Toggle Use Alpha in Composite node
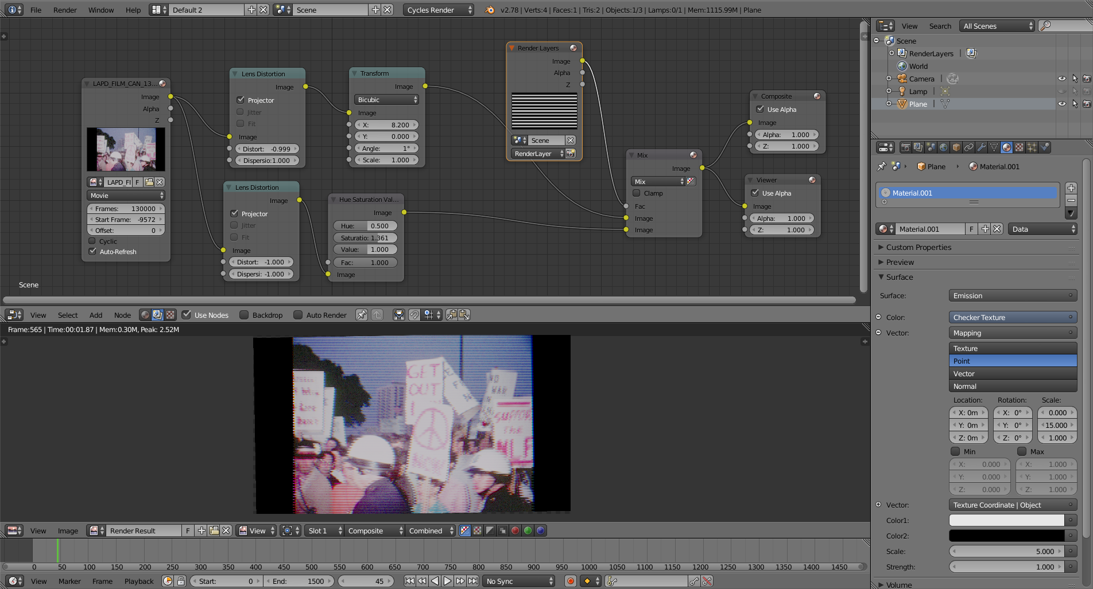Viewport: 1093px width, 589px height. (x=760, y=109)
